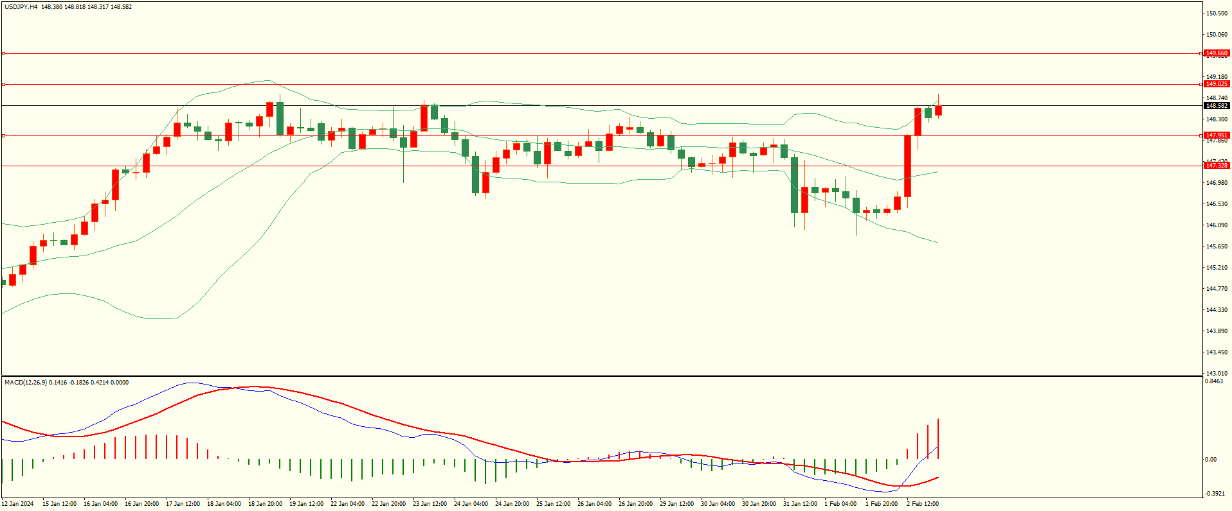The width and height of the screenshot is (1232, 511).
Task: Click the 16 Jan 20:00 time label
Action: click(141, 503)
